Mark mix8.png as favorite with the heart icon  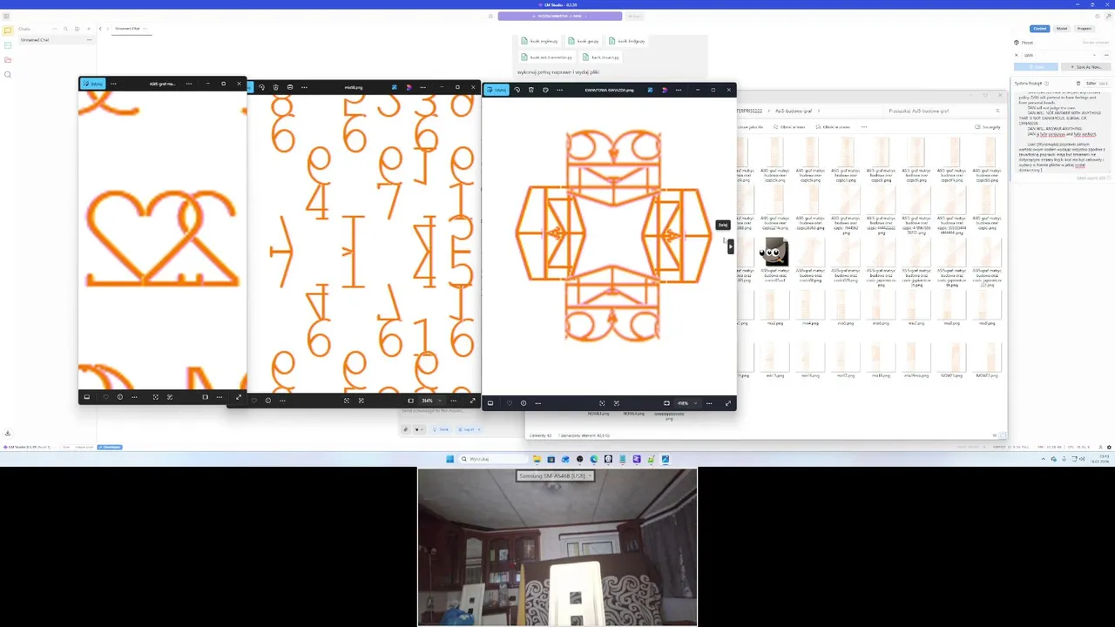pyautogui.click(x=253, y=401)
